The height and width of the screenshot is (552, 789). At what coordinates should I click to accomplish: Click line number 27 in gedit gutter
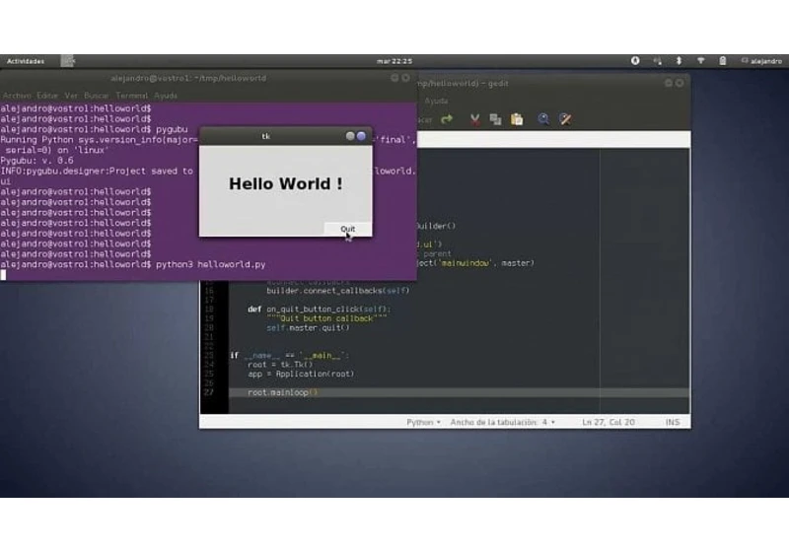(x=209, y=392)
